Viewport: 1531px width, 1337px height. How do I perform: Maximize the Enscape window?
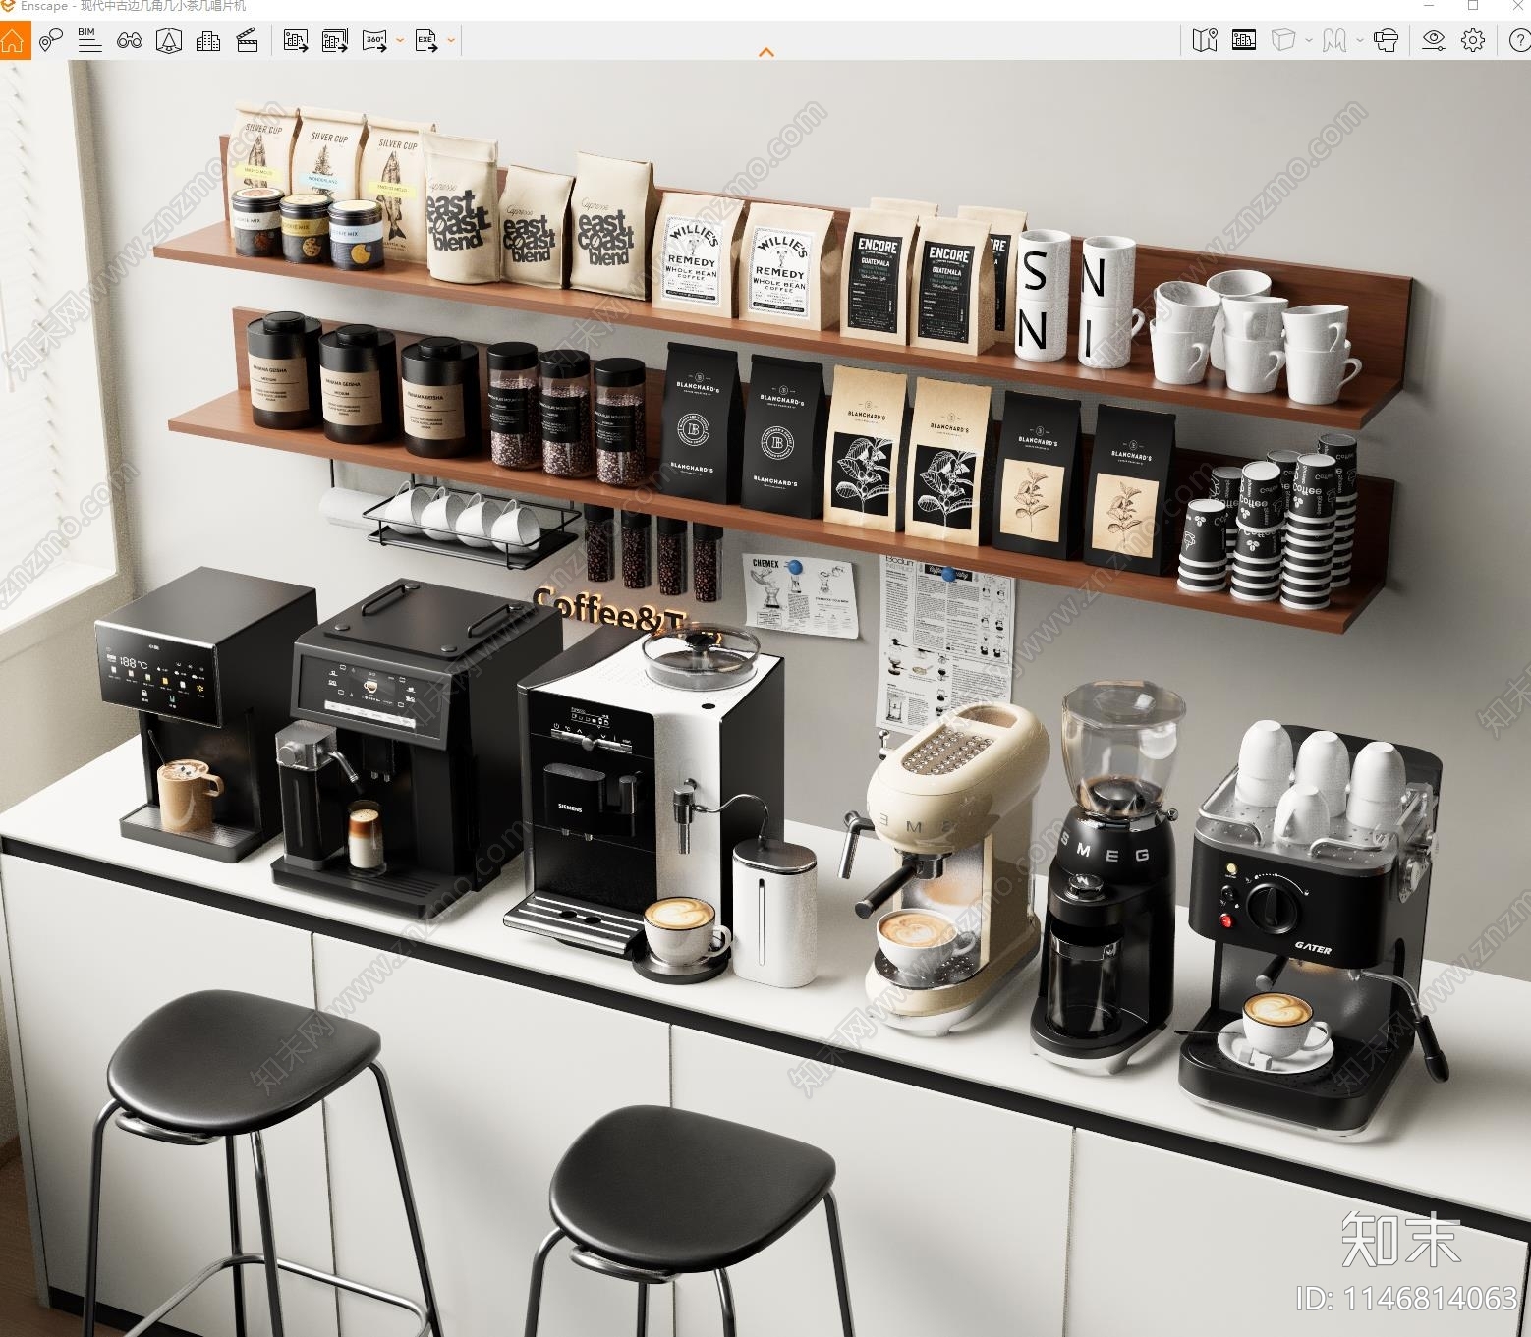pos(1473,6)
